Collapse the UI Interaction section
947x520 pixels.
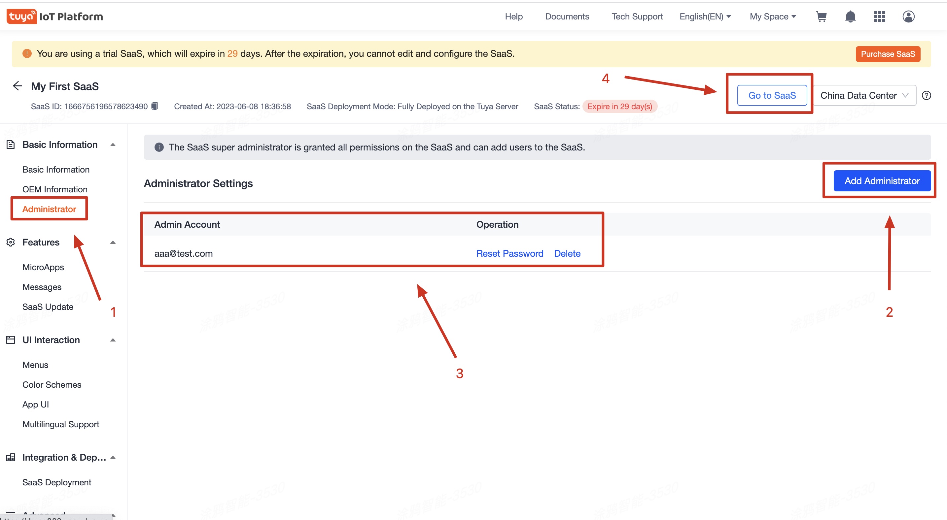(x=113, y=340)
